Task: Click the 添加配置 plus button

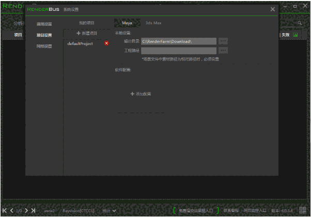Action: 141,94
